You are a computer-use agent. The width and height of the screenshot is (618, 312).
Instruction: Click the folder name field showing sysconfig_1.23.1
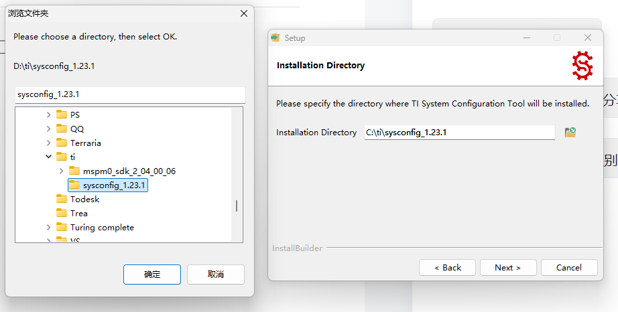coord(130,95)
